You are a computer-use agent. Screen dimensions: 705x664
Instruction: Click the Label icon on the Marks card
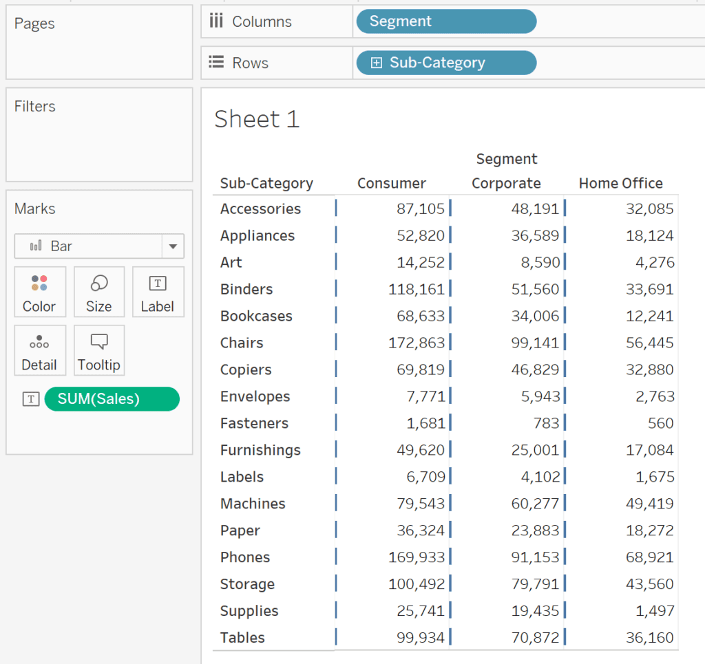[158, 292]
